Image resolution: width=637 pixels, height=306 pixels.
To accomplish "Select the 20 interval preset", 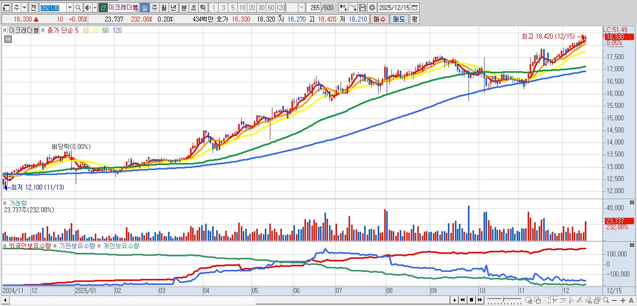I will (252, 8).
